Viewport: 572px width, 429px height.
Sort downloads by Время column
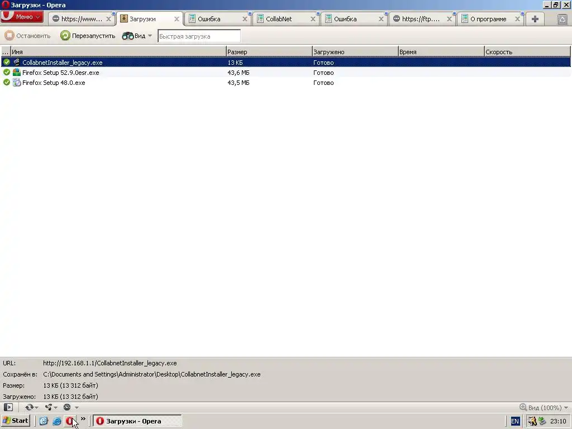click(441, 52)
